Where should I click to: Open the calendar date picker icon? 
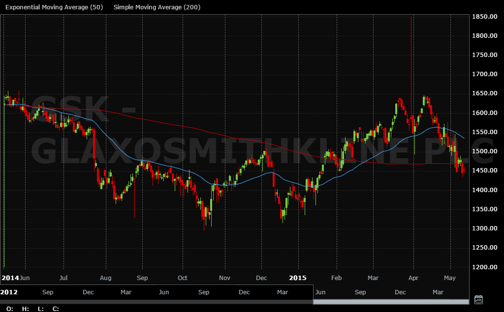coord(478,299)
